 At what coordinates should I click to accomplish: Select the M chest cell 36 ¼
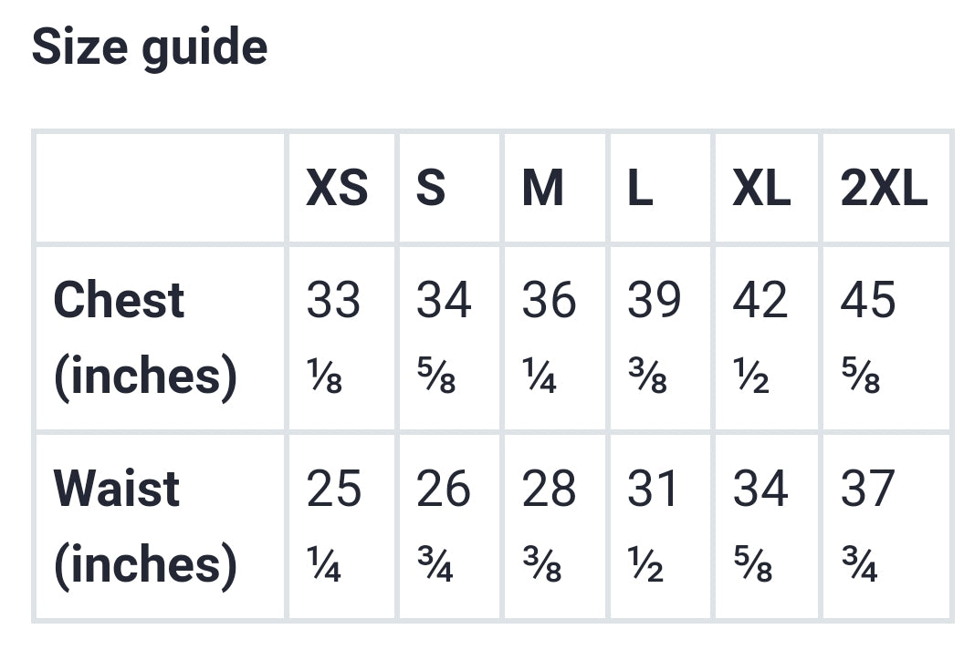click(549, 337)
